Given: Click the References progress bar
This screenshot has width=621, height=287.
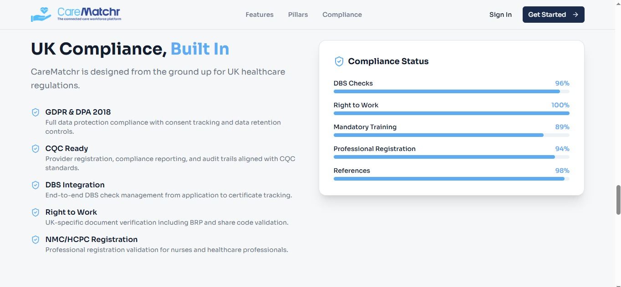Looking at the screenshot, I should pyautogui.click(x=451, y=179).
